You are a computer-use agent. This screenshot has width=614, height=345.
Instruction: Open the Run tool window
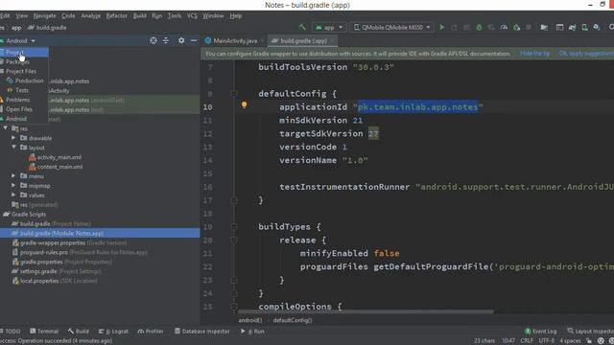(252, 332)
